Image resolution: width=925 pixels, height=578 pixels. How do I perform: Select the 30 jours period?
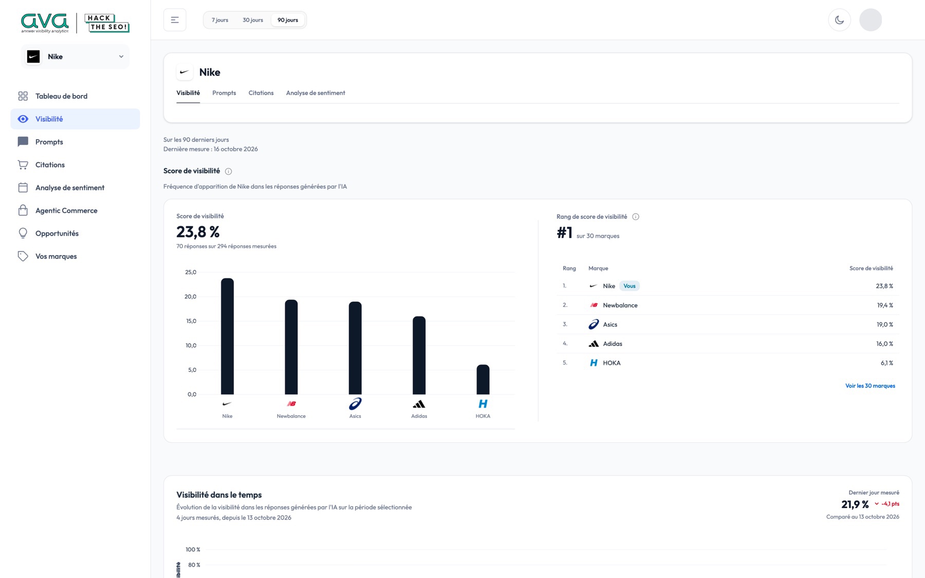253,20
